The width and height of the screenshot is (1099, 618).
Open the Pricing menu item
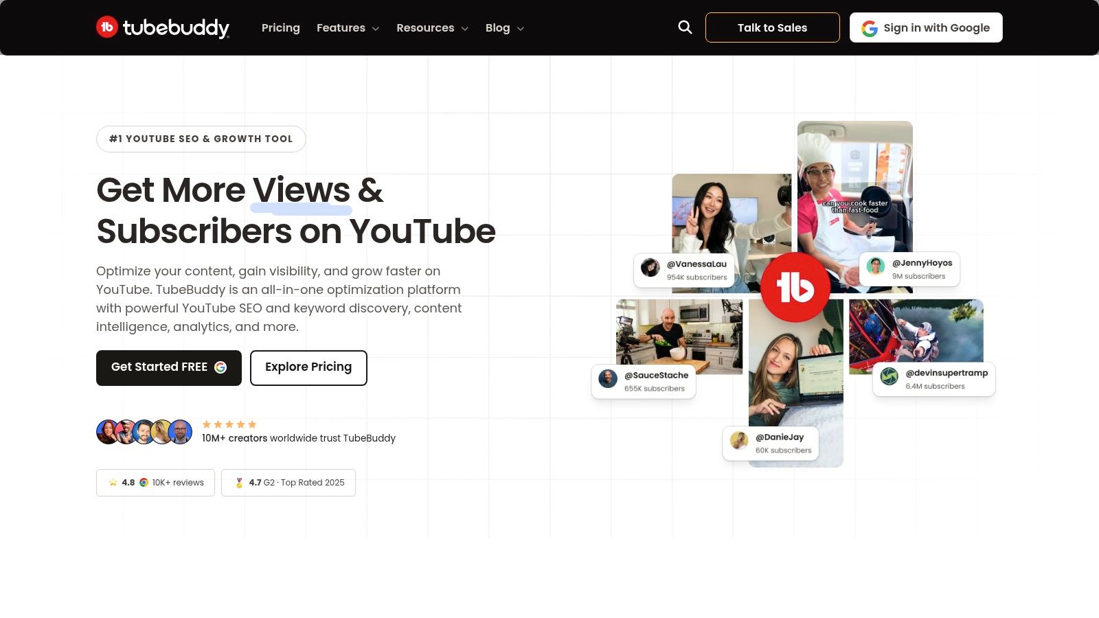[281, 27]
